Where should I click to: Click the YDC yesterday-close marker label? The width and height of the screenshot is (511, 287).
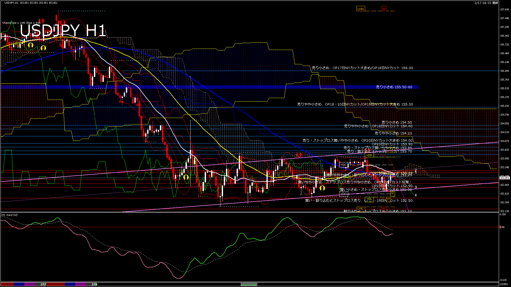(344, 165)
